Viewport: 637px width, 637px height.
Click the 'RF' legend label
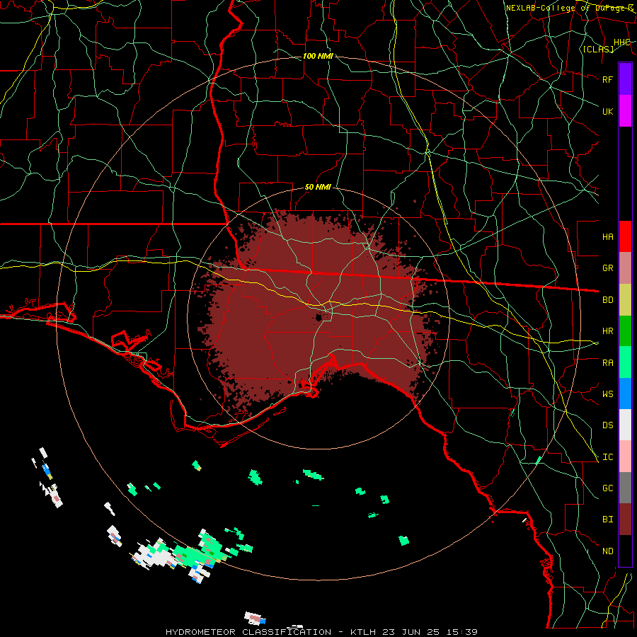[x=607, y=79]
